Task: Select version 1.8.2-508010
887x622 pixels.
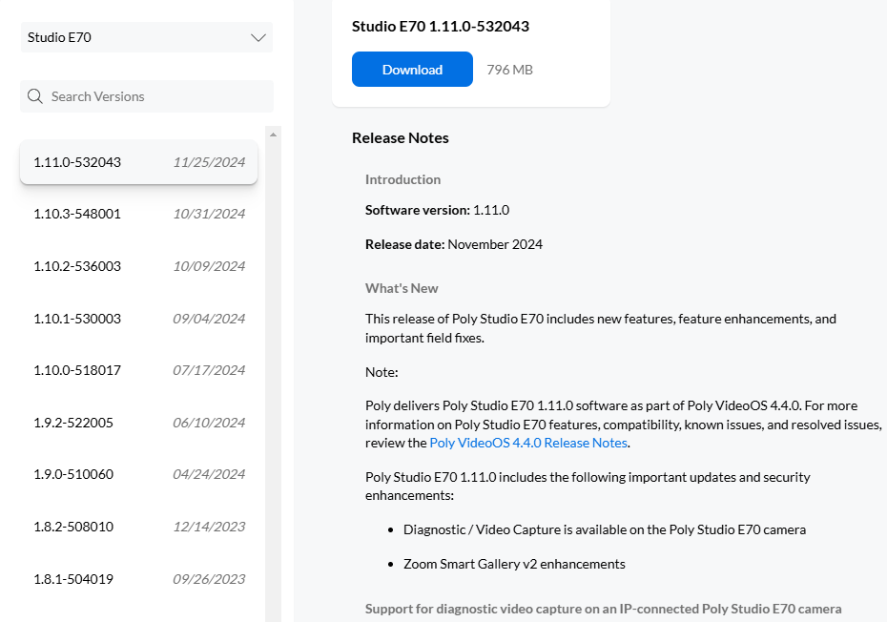Action: click(x=138, y=527)
